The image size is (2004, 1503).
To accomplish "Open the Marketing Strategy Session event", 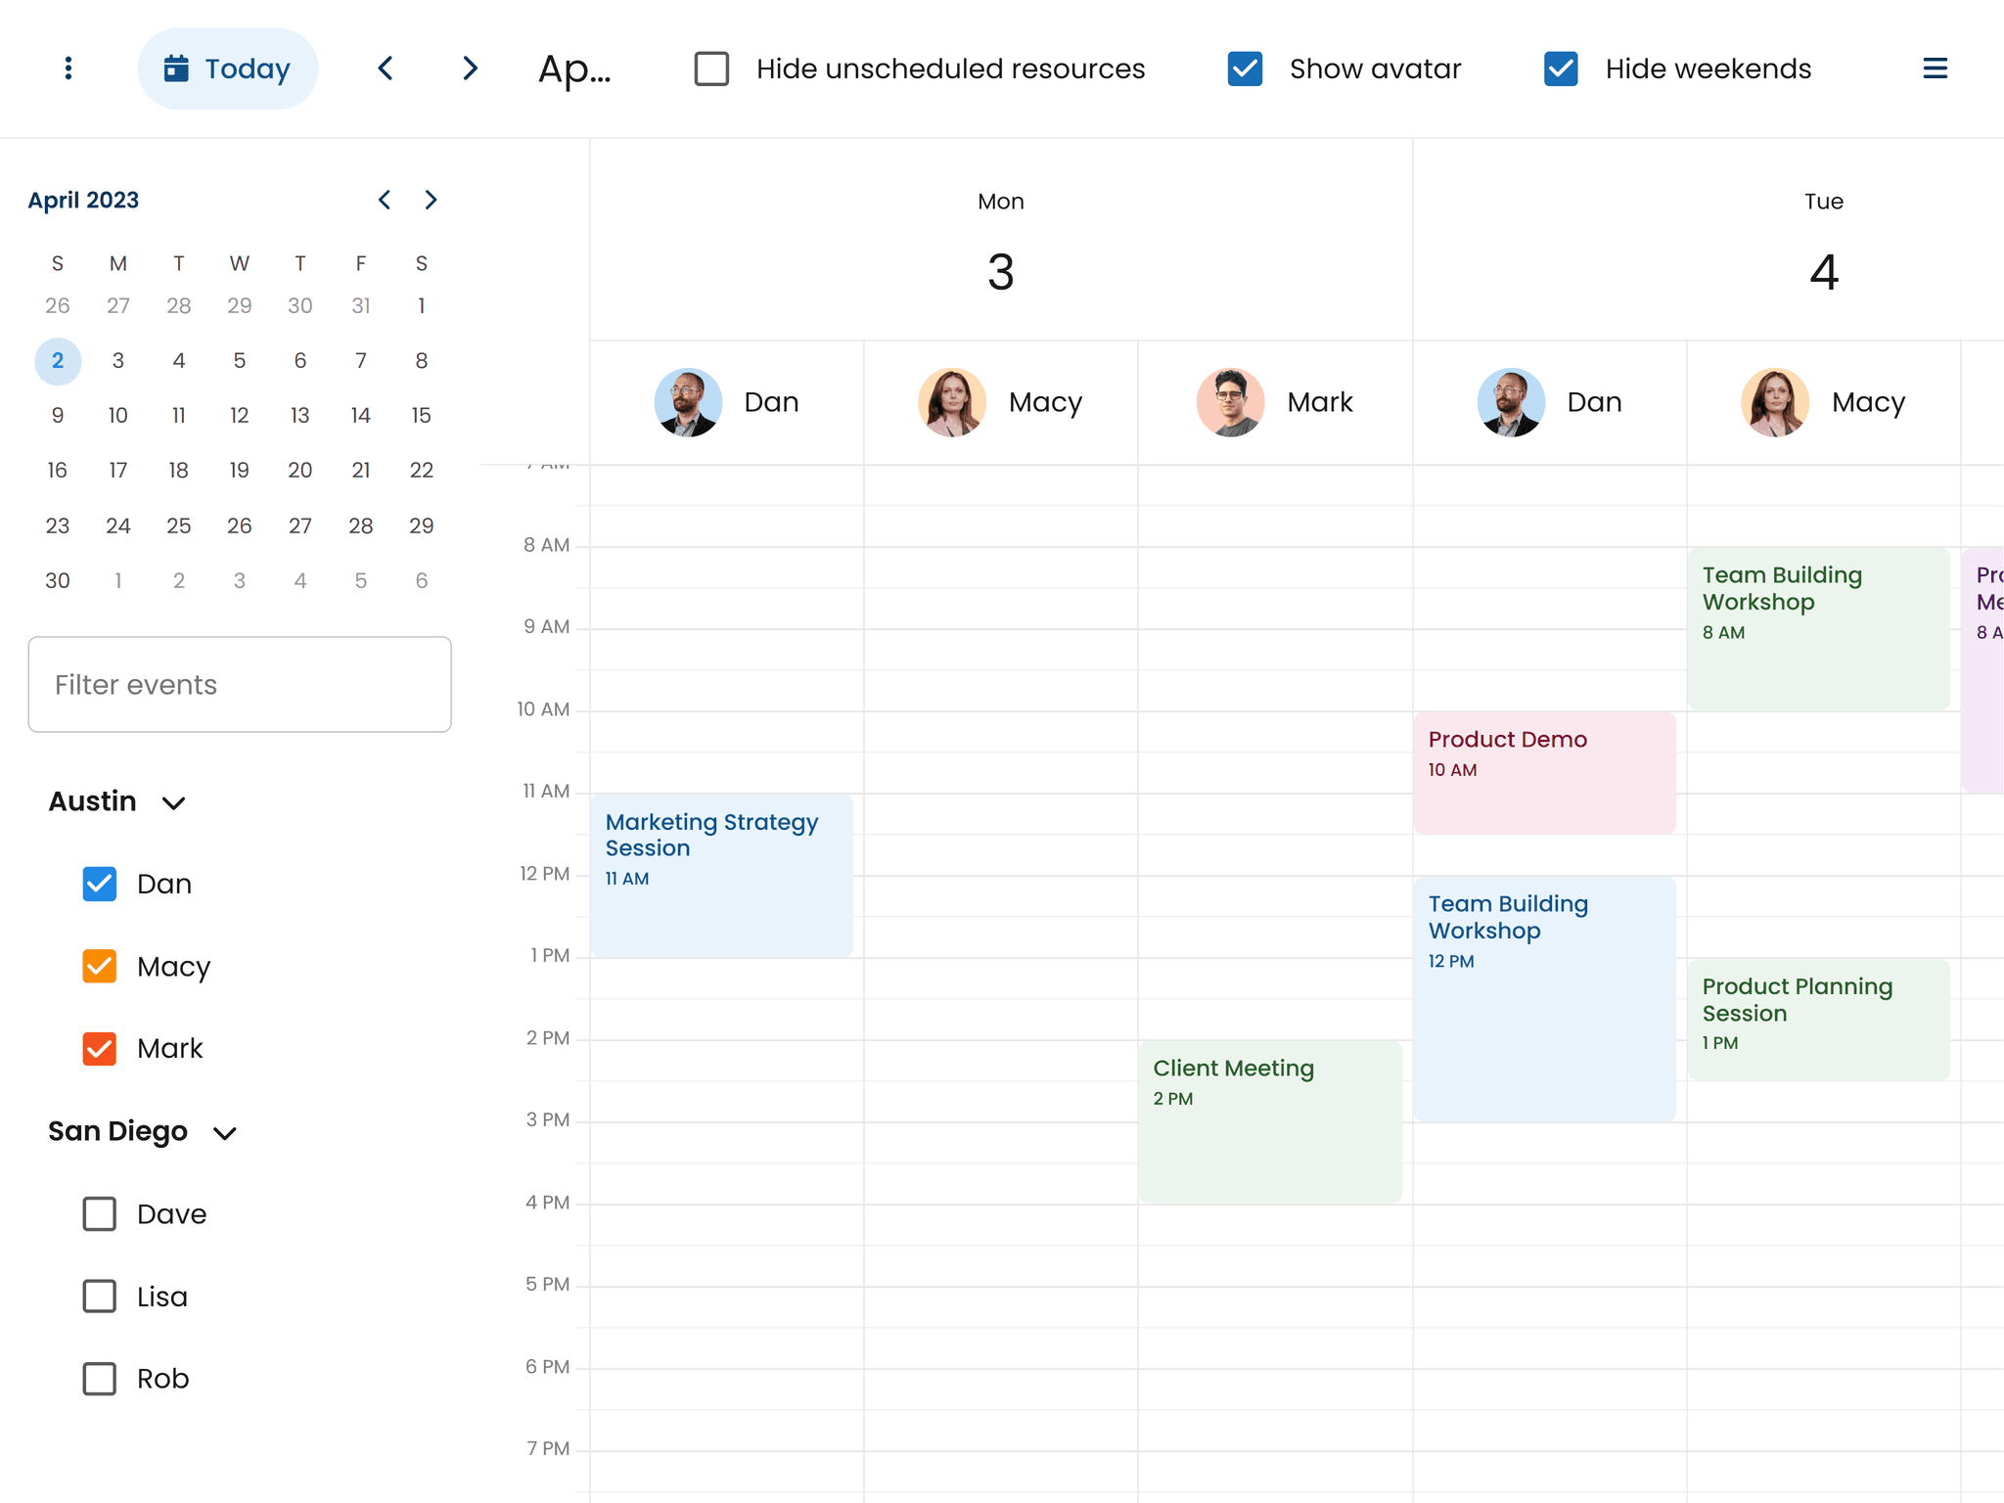I will click(721, 871).
